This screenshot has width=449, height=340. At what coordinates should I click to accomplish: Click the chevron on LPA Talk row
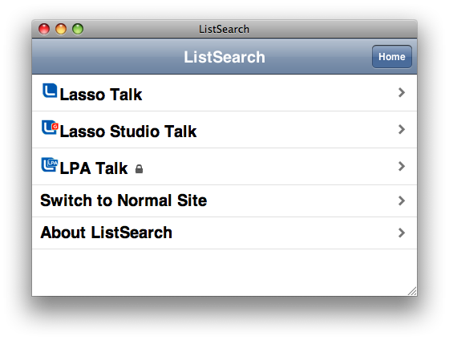pyautogui.click(x=402, y=166)
